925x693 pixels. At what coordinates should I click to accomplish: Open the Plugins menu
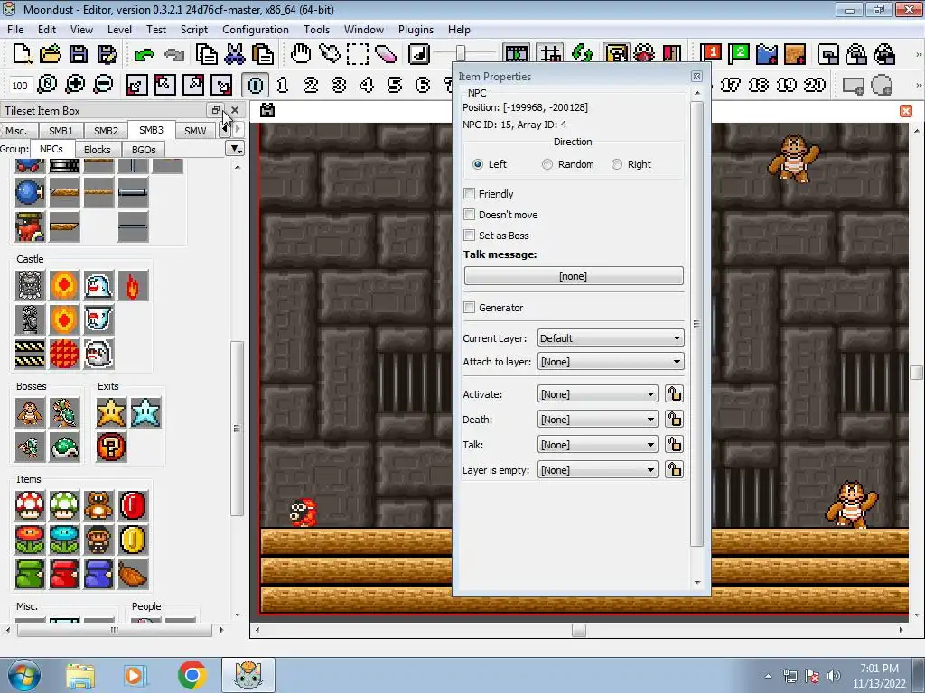[x=416, y=30]
